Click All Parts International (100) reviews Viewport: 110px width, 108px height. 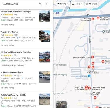17,76
